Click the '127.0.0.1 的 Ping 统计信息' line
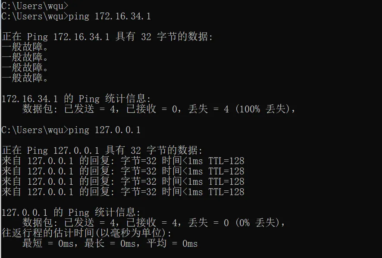This screenshot has width=382, height=258. click(71, 212)
